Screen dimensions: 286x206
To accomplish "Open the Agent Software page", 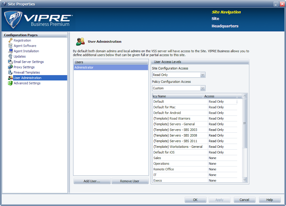I will click(x=25, y=46).
